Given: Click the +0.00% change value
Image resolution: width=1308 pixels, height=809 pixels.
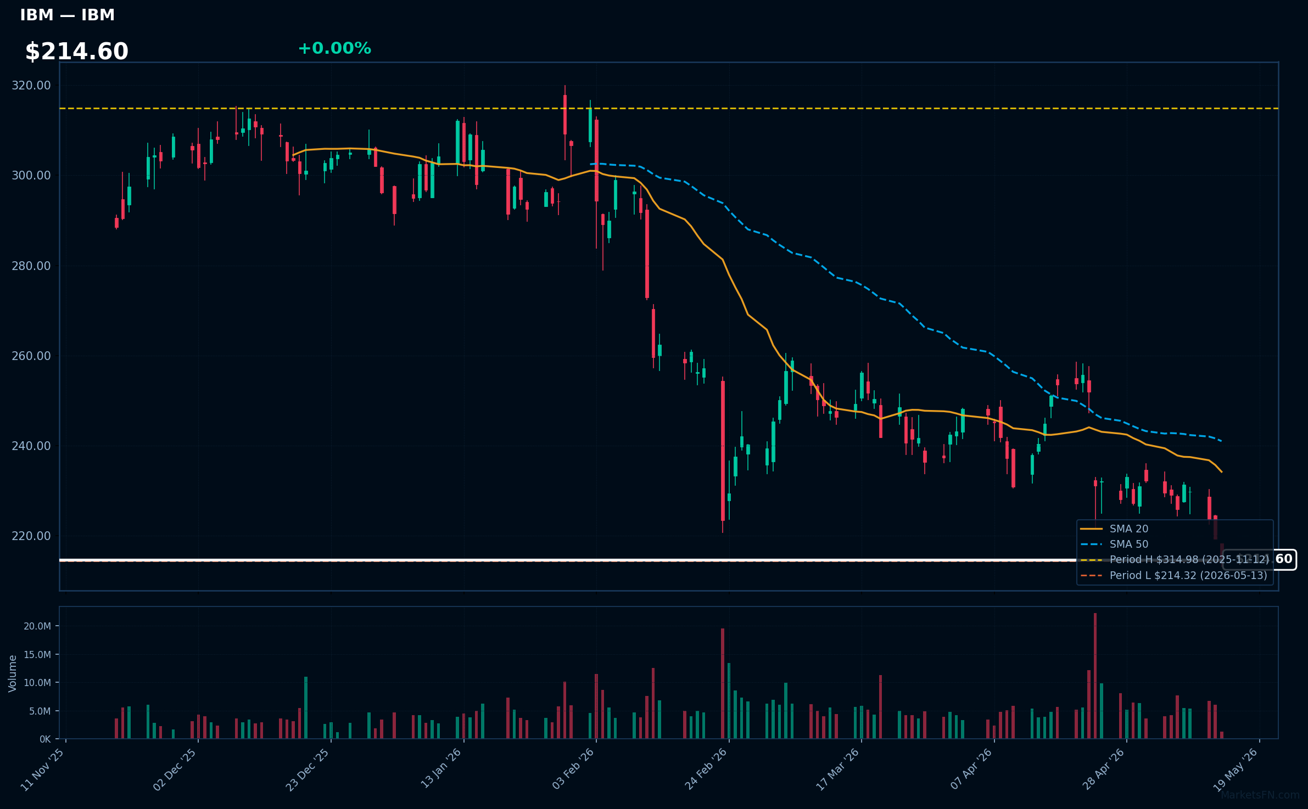Looking at the screenshot, I should [334, 48].
